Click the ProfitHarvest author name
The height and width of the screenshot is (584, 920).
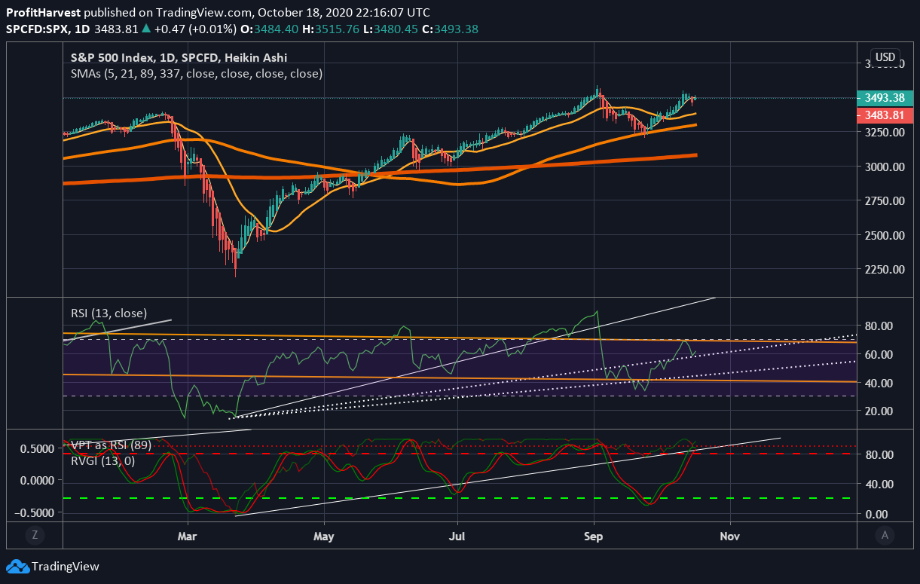tap(43, 13)
